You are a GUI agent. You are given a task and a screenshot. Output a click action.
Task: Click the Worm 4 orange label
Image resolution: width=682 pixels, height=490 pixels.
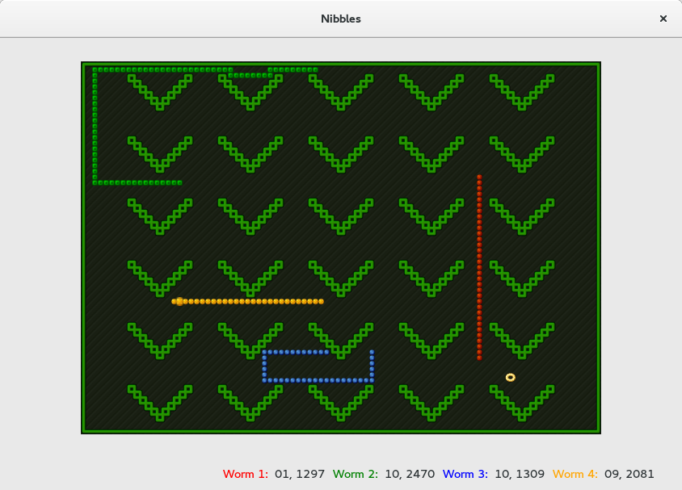575,474
